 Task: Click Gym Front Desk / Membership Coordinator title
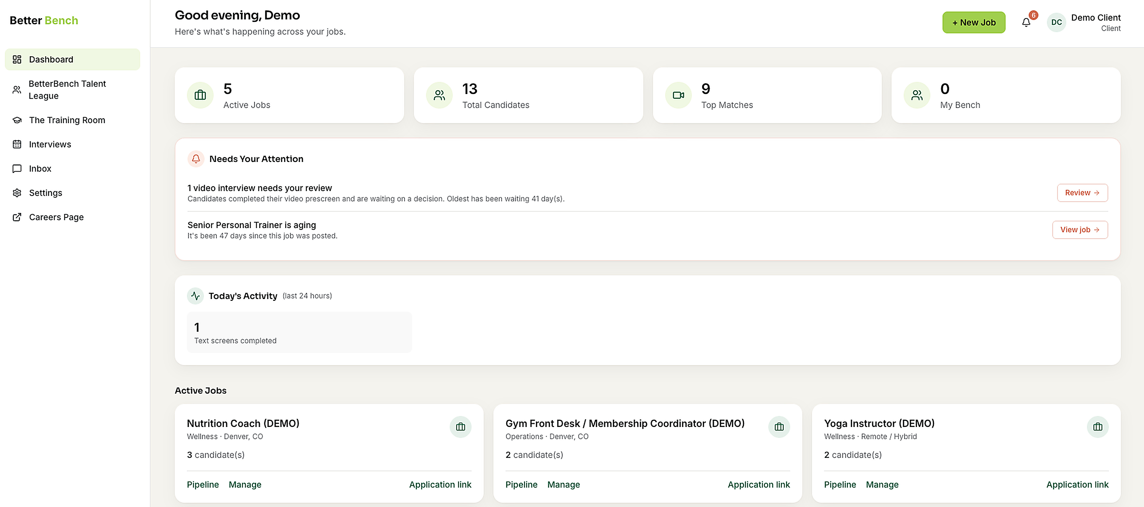pos(625,424)
